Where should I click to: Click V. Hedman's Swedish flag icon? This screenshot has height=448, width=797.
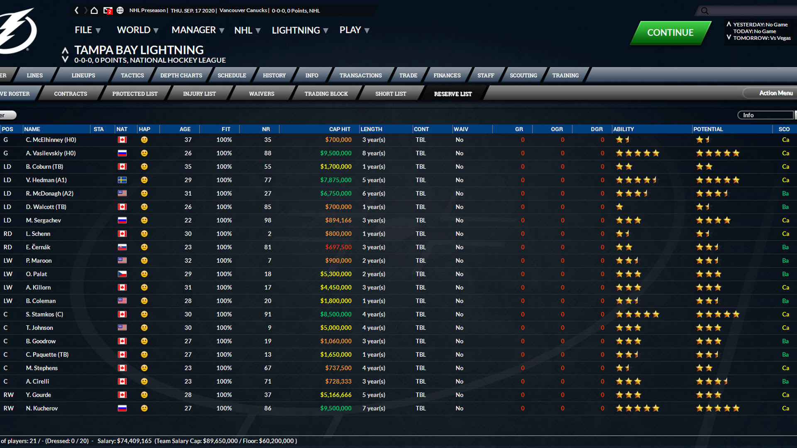(x=122, y=180)
